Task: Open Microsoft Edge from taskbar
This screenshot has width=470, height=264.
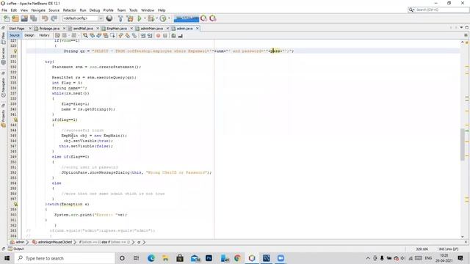Action: tap(151, 258)
